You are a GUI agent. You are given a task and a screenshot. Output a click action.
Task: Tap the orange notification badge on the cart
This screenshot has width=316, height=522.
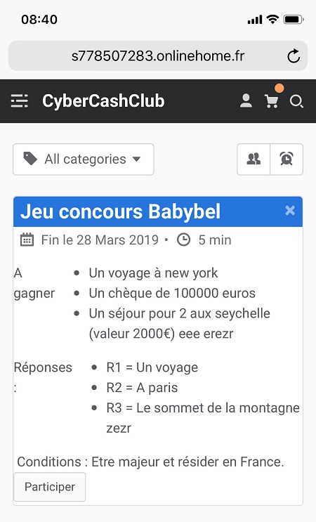[279, 89]
